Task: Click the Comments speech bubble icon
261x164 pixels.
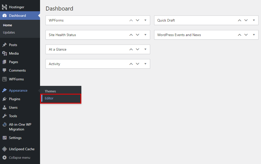Action: click(5, 70)
